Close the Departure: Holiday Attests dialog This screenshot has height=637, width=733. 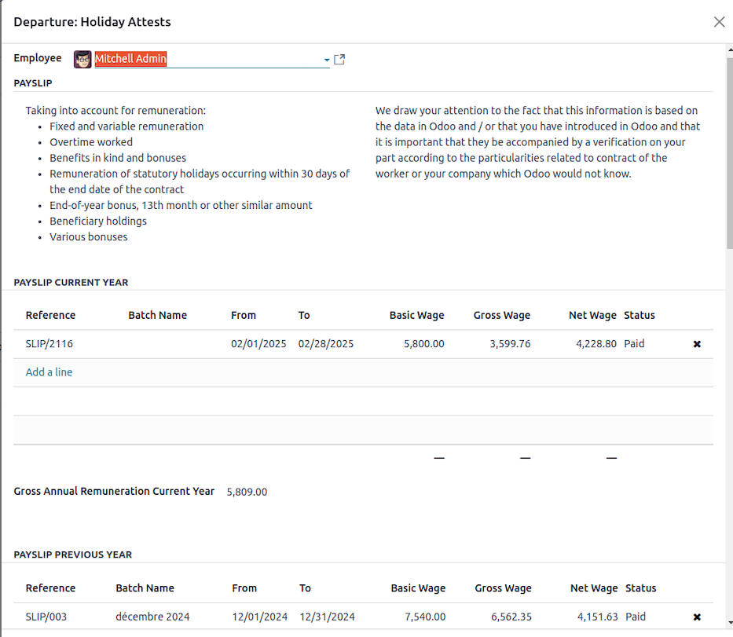719,22
